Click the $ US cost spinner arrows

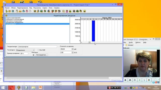tap(73, 52)
